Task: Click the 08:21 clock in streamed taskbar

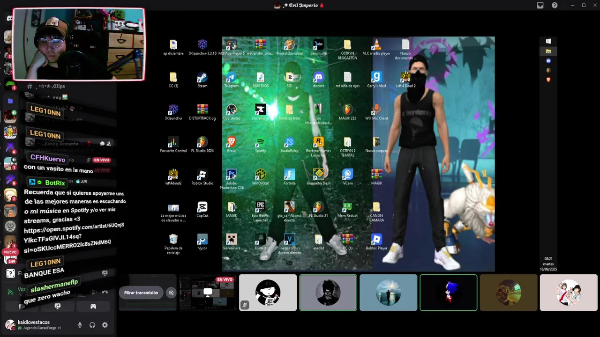Action: click(548, 258)
